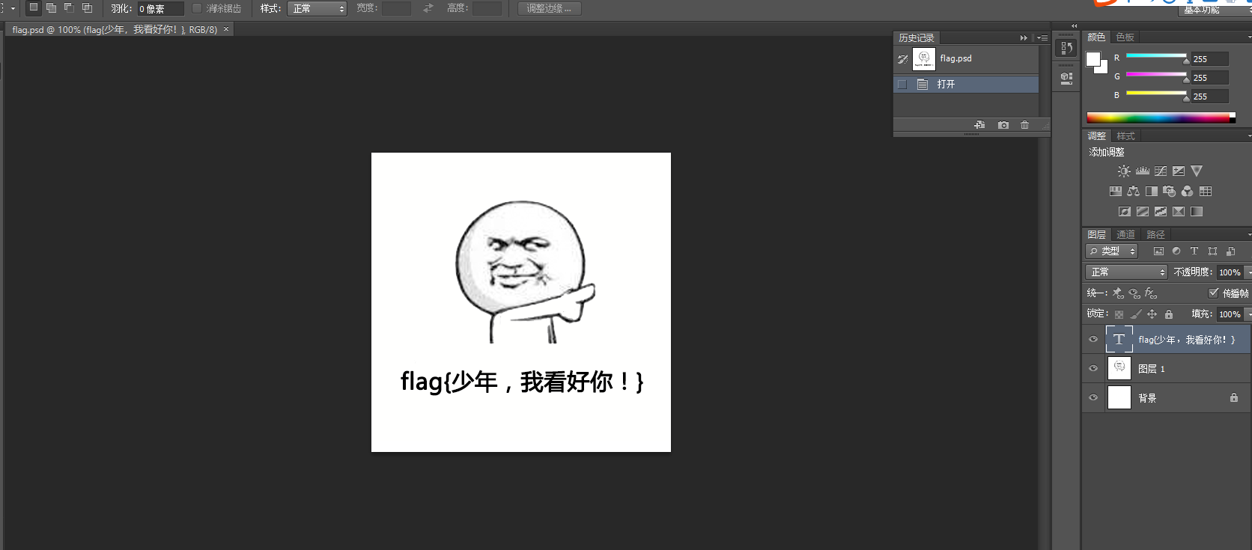This screenshot has width=1252, height=550.
Task: Select the New Selection mode icon
Action: tap(34, 7)
